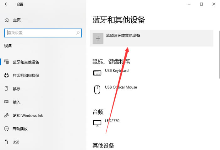Screen dimensions: 220x150
Task: Open USB settings section
Action: point(16,142)
